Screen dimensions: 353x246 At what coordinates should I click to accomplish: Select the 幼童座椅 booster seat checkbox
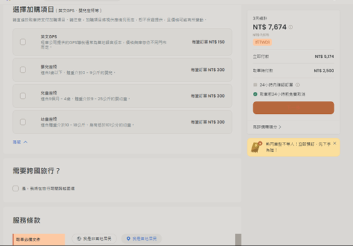(x=23, y=122)
